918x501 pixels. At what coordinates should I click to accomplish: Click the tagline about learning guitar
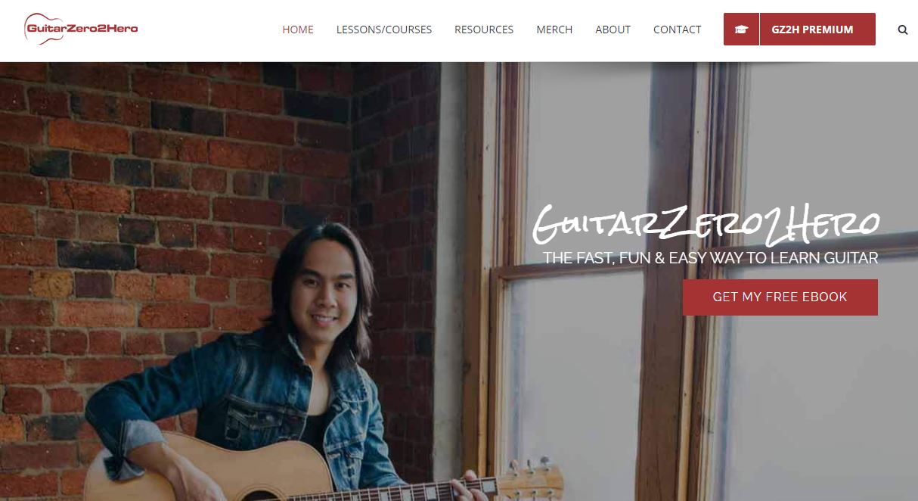click(x=711, y=258)
